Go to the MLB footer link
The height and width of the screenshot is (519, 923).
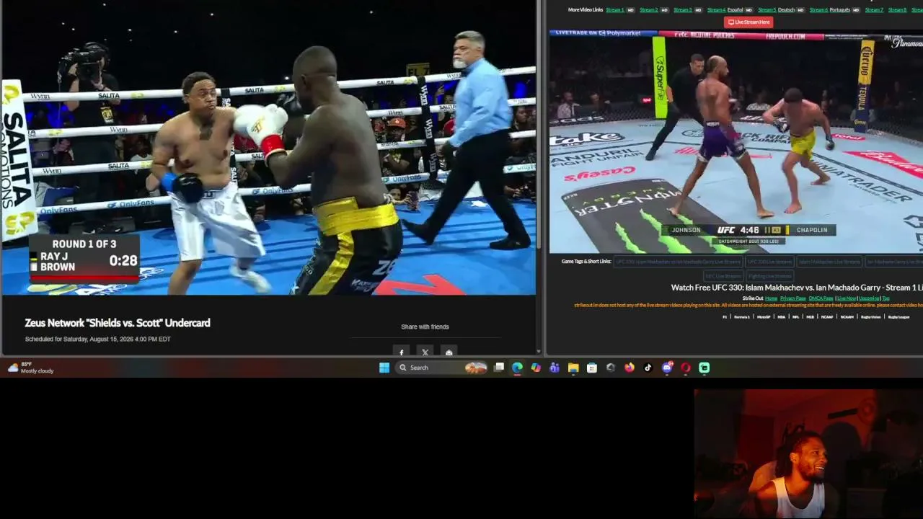coord(810,317)
